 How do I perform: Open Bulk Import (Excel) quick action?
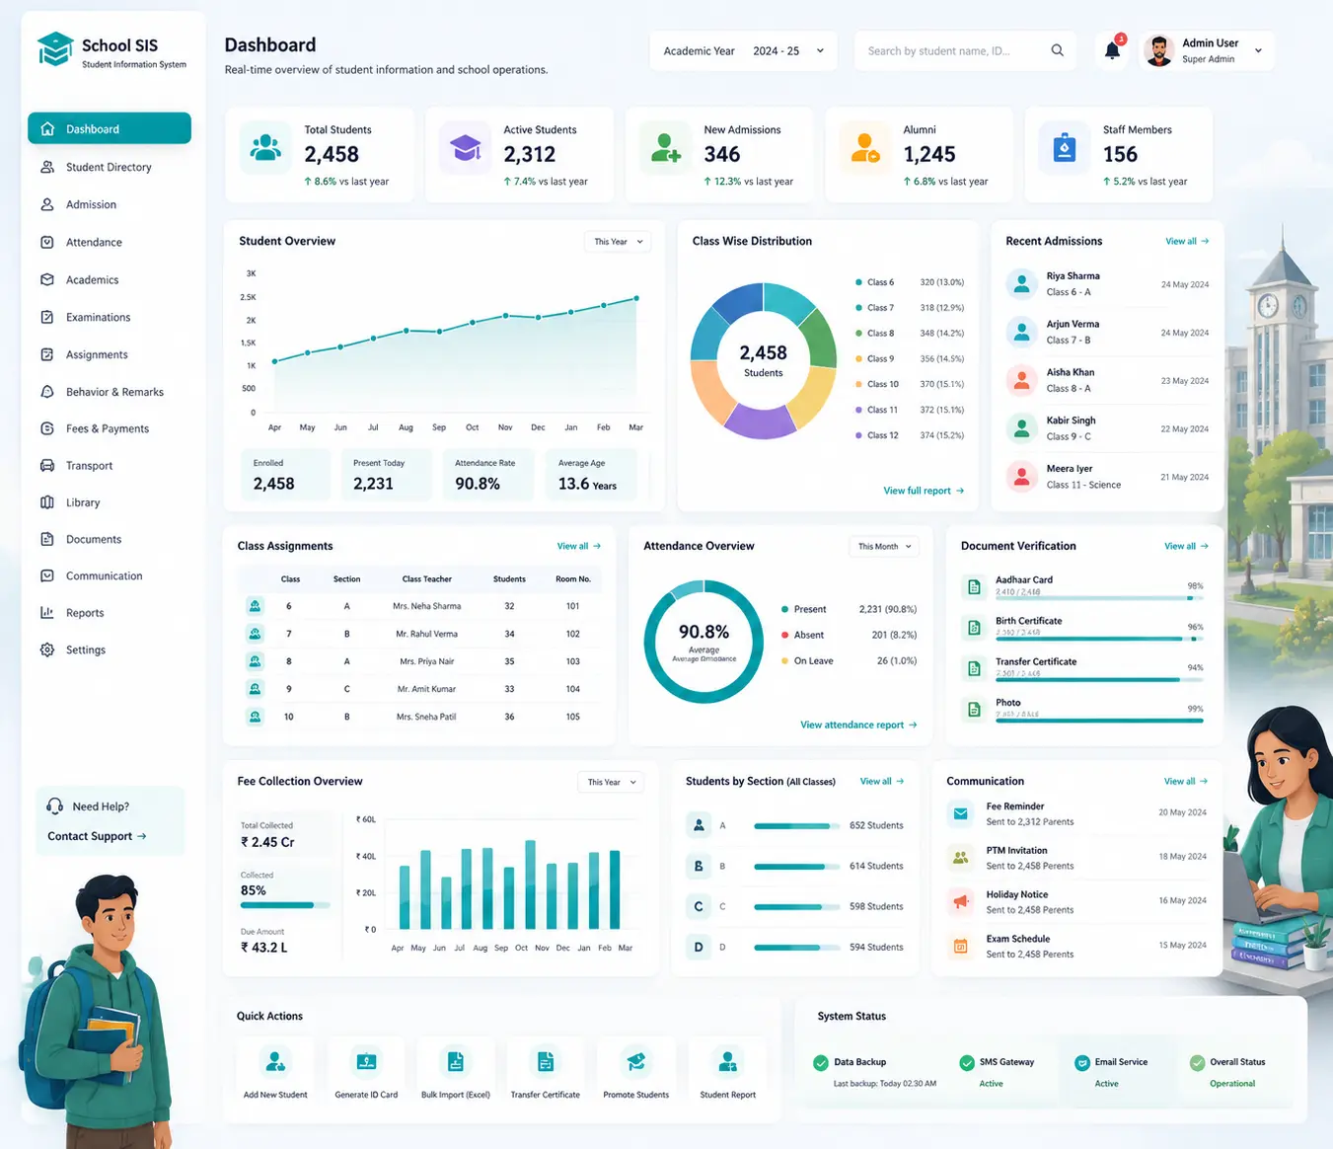click(x=456, y=1070)
